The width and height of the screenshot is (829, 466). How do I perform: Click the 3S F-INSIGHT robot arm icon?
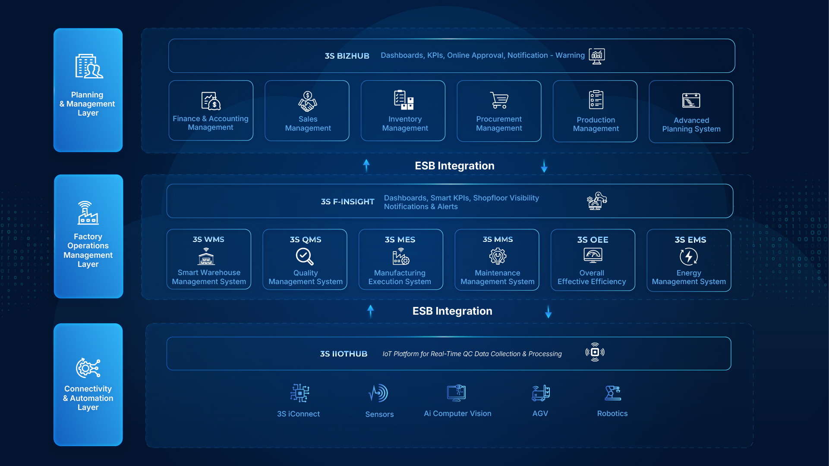[x=597, y=201]
